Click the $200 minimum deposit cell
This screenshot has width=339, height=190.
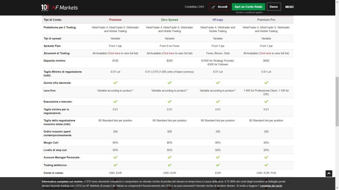coord(169,61)
